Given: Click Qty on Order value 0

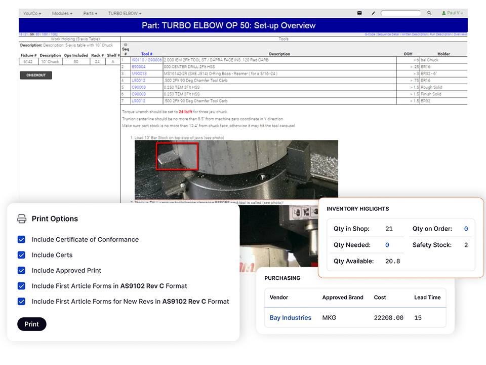Looking at the screenshot, I should pyautogui.click(x=466, y=229).
